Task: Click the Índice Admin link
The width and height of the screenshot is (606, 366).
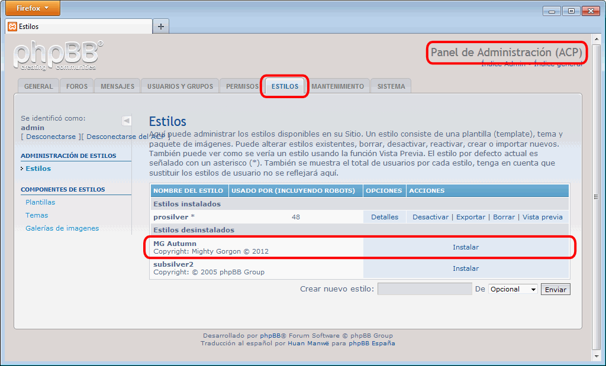Action: (x=503, y=64)
